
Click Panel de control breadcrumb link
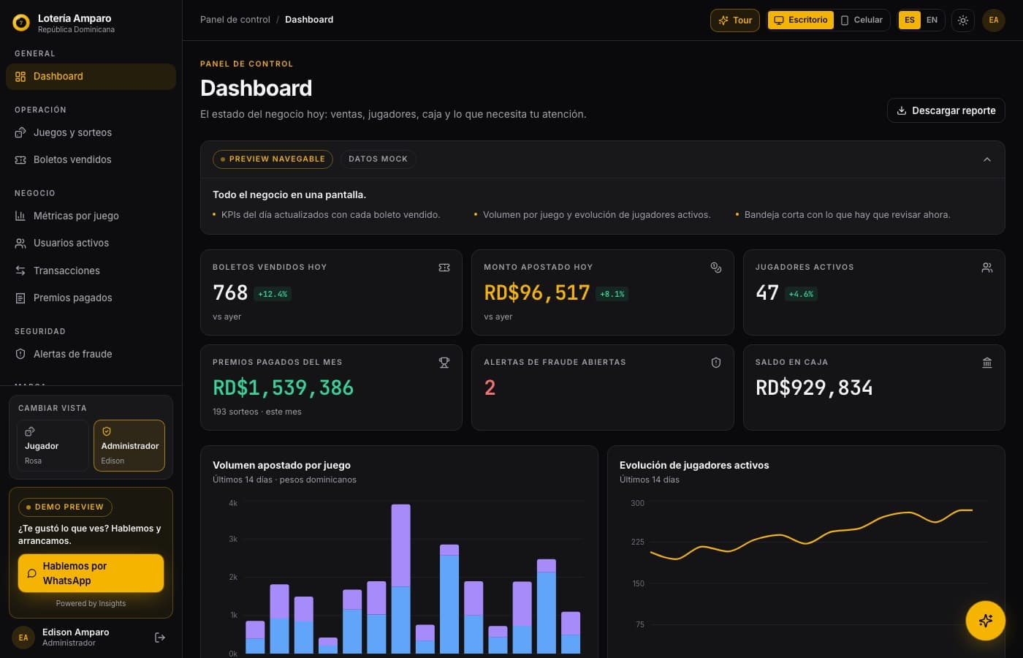coord(235,20)
